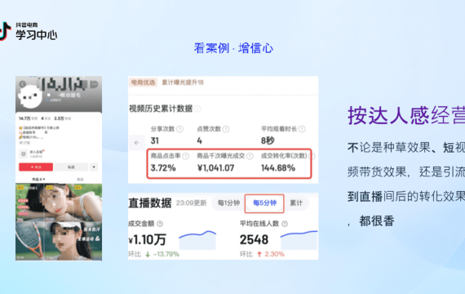Click the 23:09更新 timestamp
Screen dimensions: 465x294
[191, 203]
